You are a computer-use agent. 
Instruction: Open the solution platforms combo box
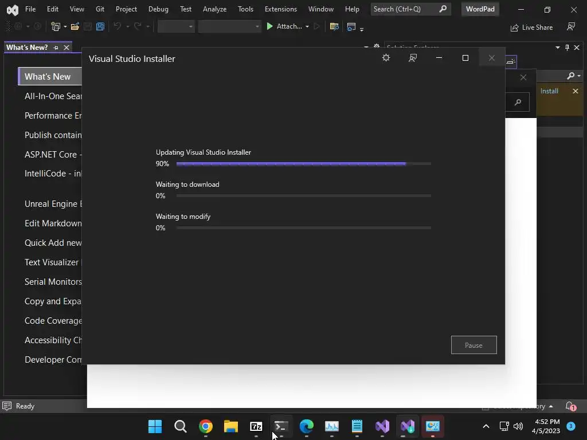point(229,26)
